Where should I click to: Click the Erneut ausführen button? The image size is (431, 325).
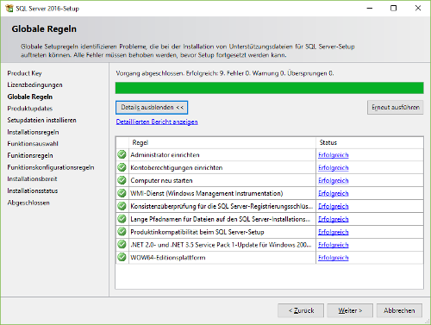coord(396,108)
